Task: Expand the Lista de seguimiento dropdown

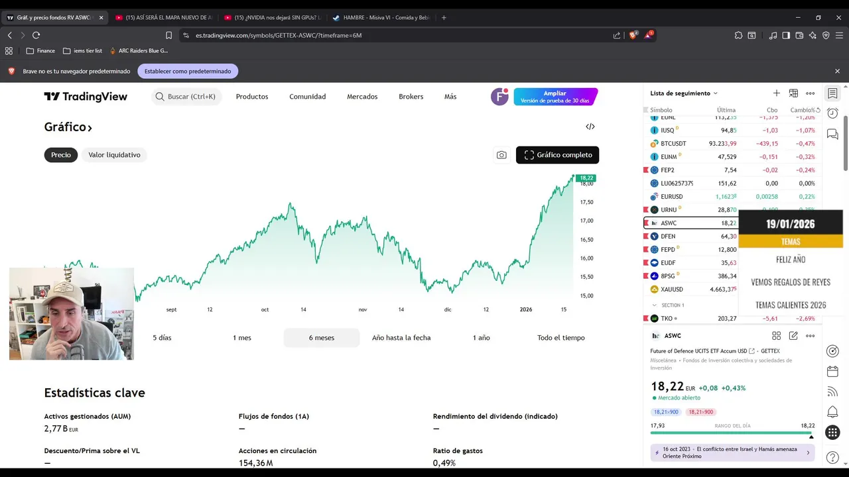Action: (x=684, y=93)
